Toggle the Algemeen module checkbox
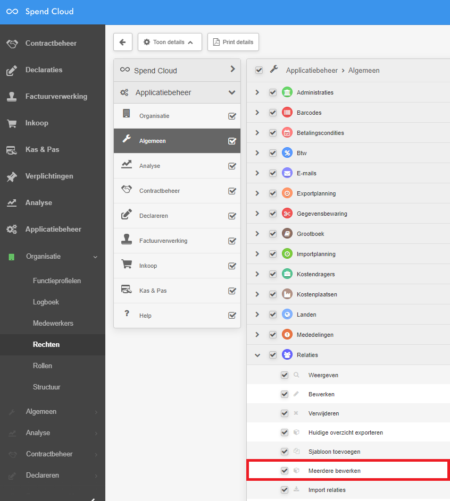Screen dimensions: 450x501 [232, 141]
